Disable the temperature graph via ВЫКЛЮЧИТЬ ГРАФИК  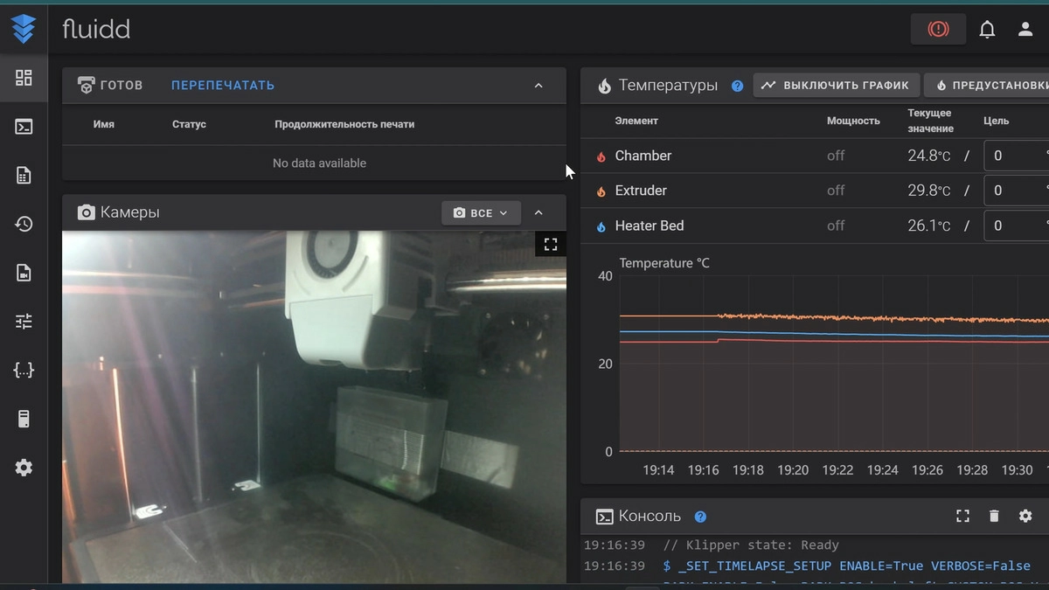point(835,85)
